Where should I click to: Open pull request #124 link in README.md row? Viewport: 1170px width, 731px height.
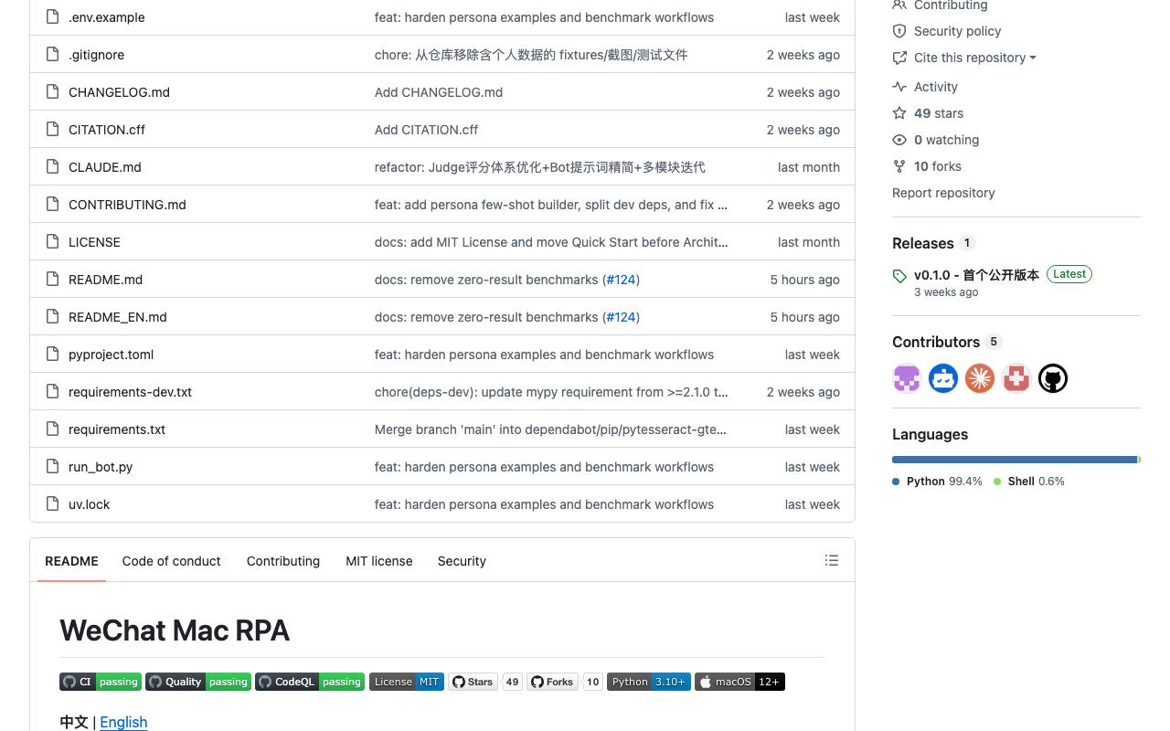(x=621, y=280)
